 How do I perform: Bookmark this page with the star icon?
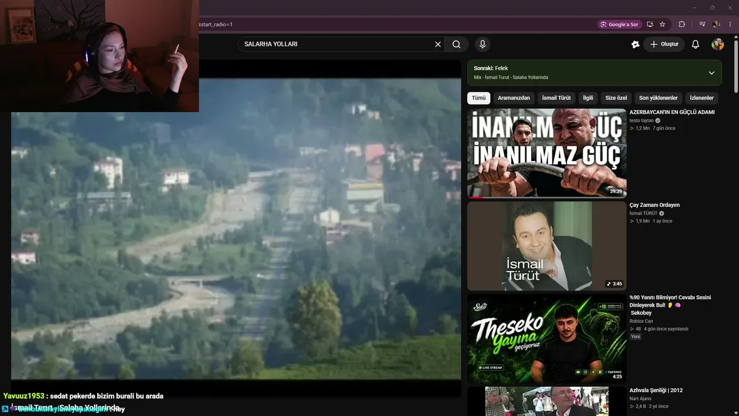tap(662, 24)
